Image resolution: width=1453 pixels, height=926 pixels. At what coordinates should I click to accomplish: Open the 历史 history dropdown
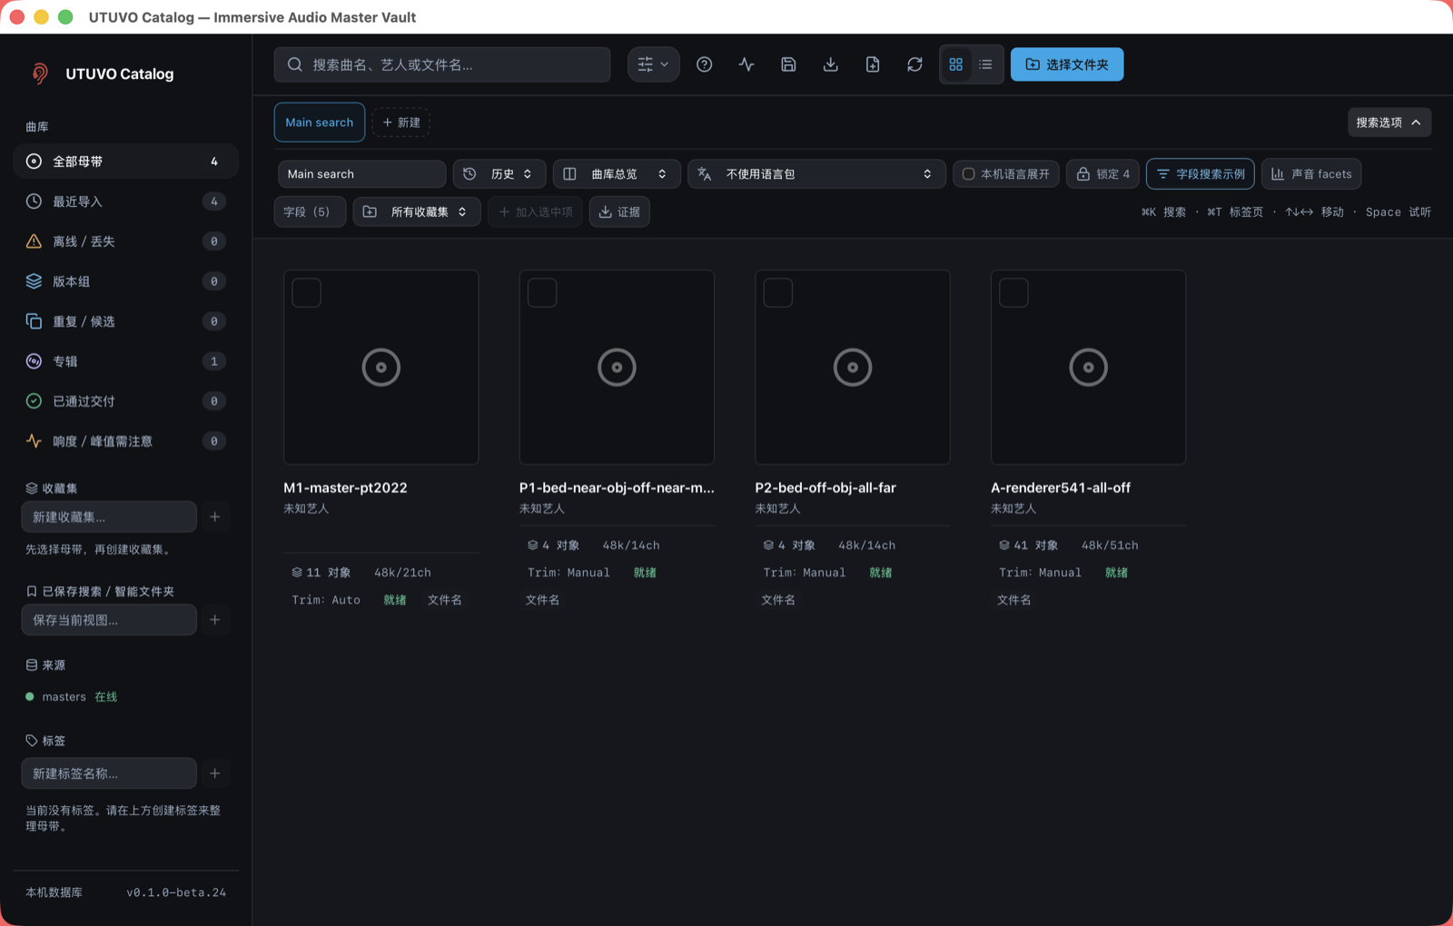pyautogui.click(x=499, y=174)
